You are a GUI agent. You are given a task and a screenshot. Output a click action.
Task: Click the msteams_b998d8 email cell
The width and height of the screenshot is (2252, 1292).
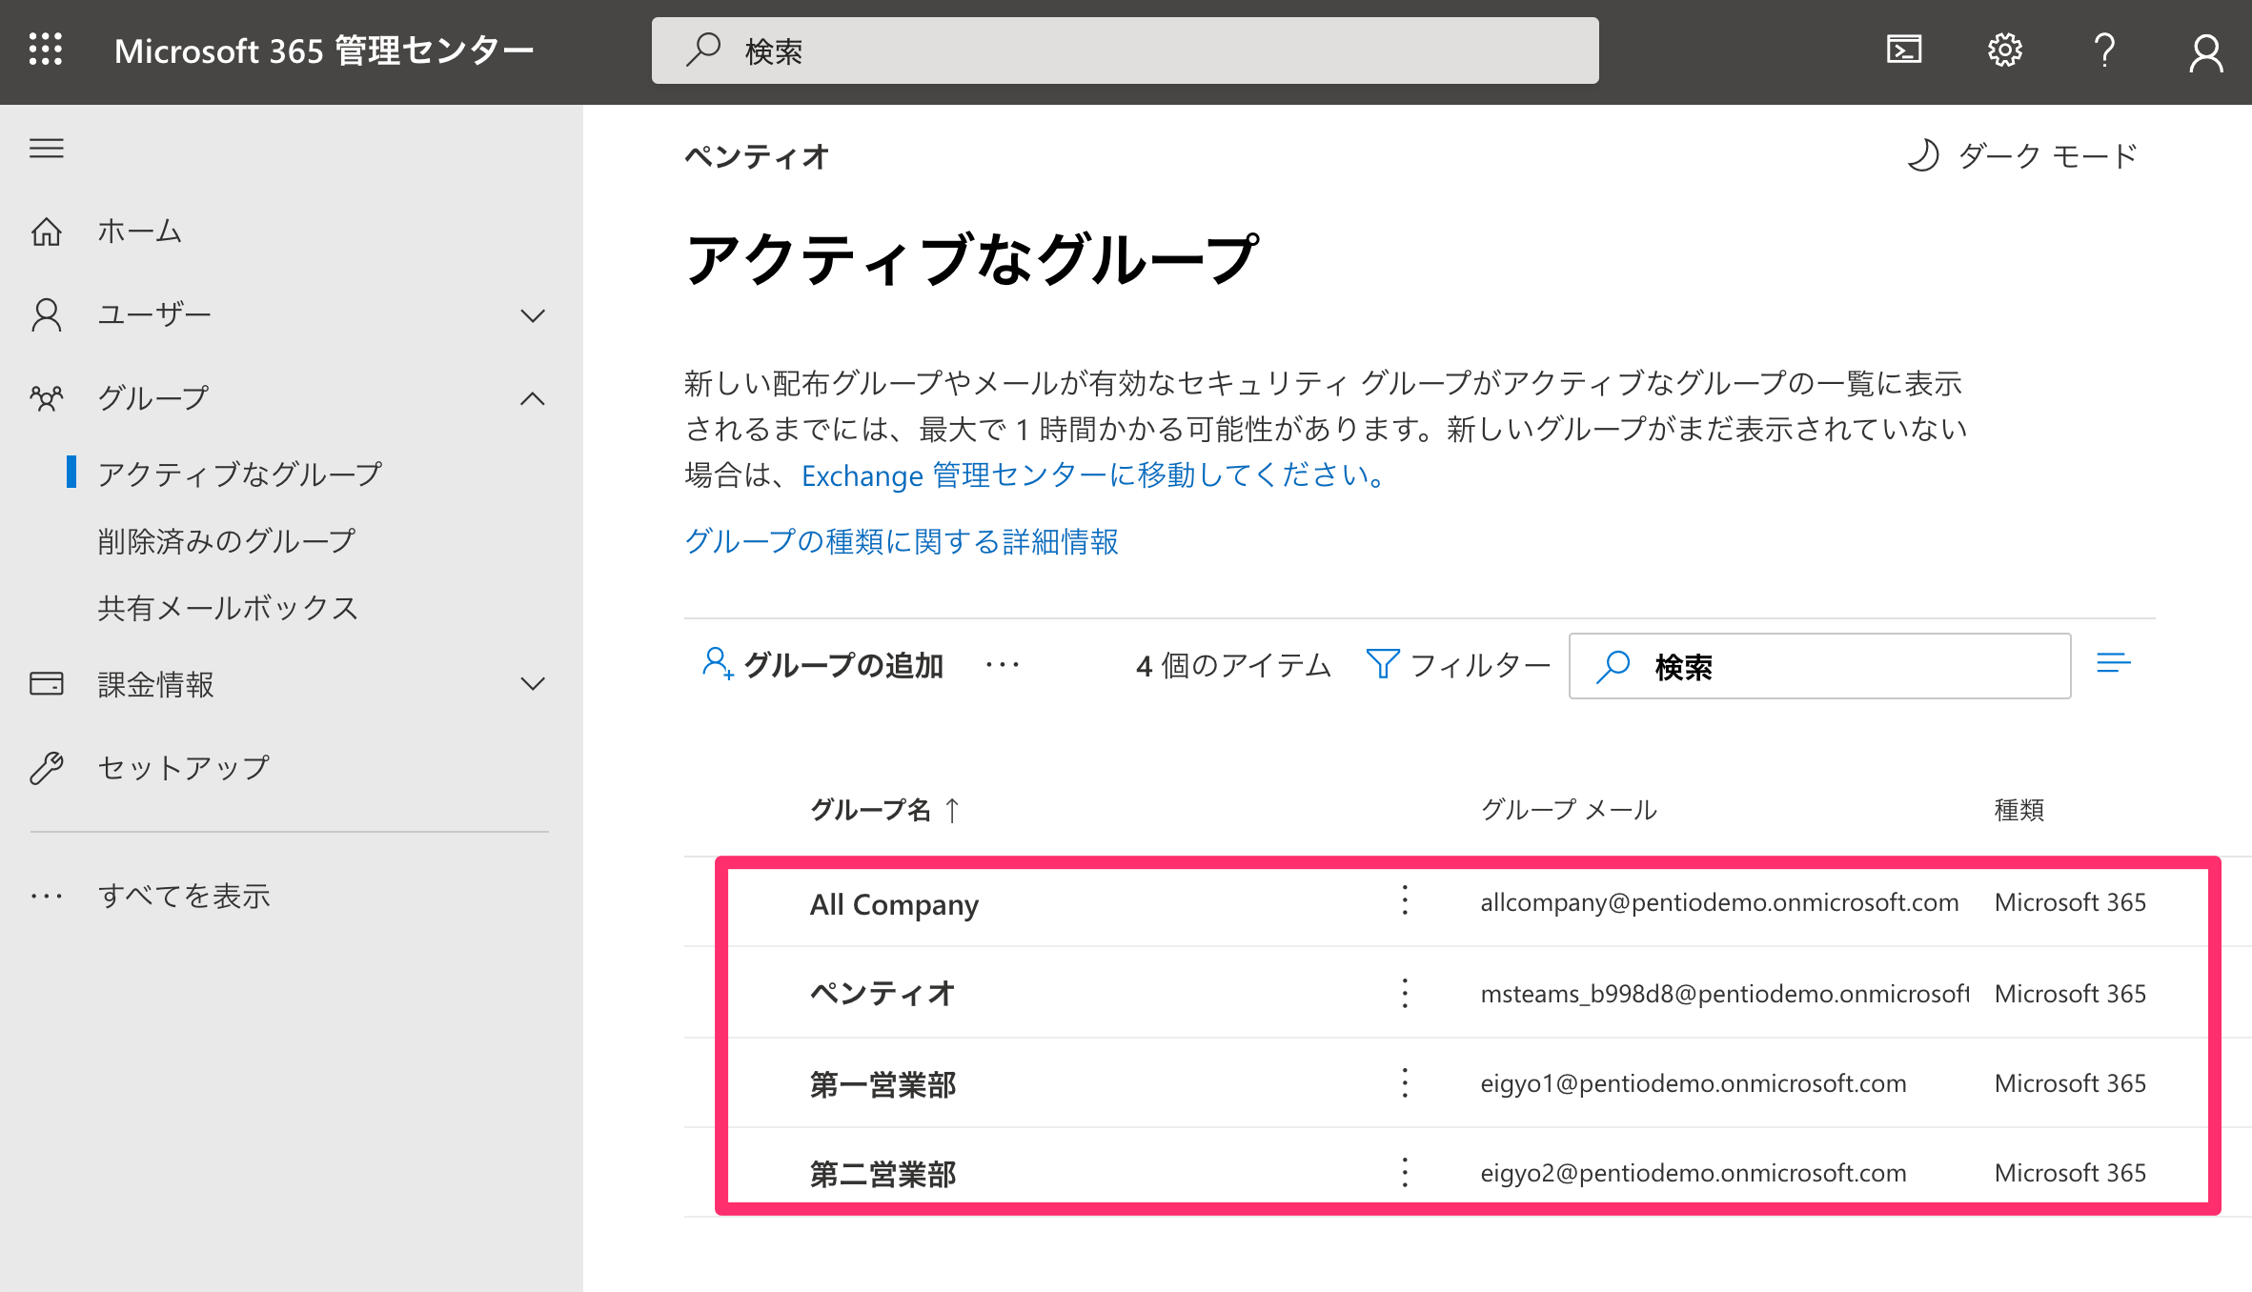(x=1725, y=994)
